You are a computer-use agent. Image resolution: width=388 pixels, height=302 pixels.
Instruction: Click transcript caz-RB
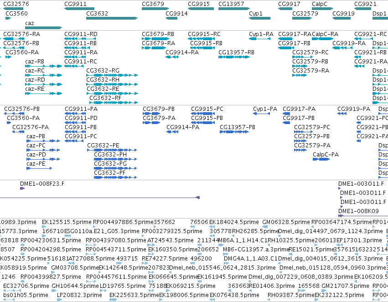pyautogui.click(x=35, y=62)
